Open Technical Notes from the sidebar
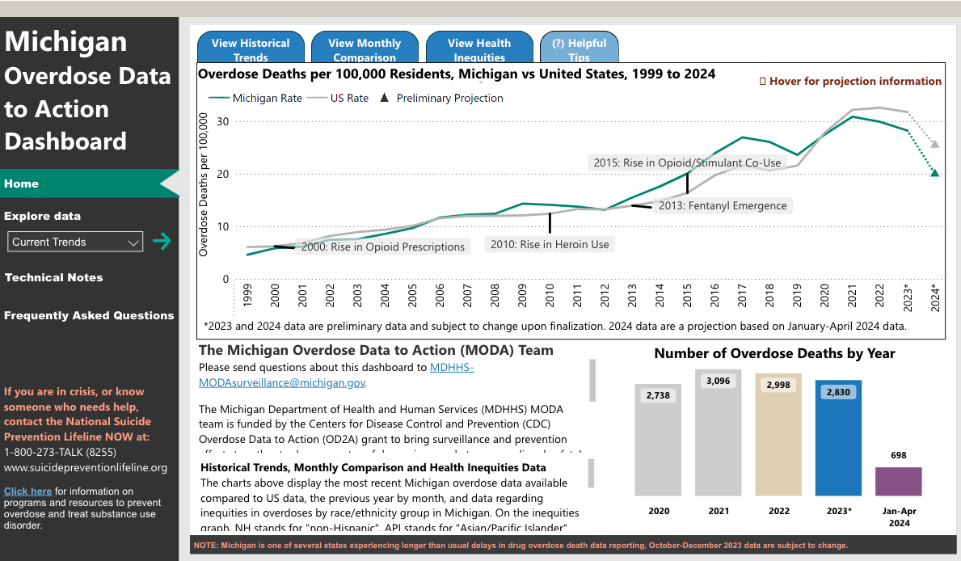Viewport: 961px width, 561px height. 53,277
